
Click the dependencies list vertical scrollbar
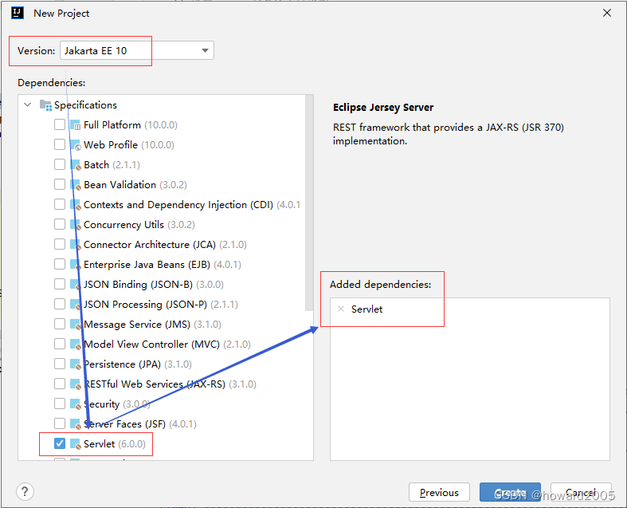(308, 203)
